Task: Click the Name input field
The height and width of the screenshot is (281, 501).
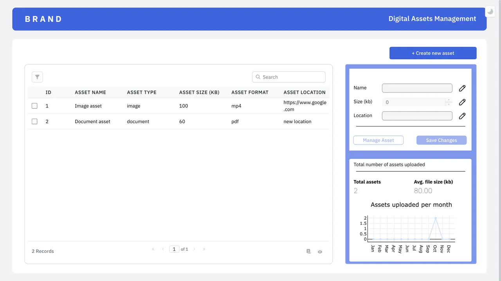Action: point(417,88)
